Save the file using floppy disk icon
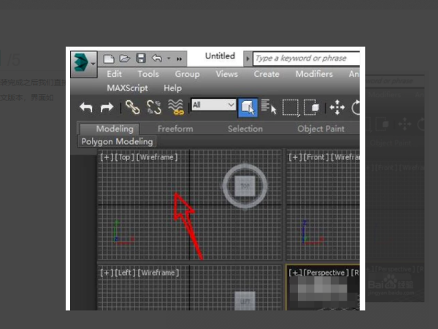This screenshot has height=329, width=438. (141, 58)
